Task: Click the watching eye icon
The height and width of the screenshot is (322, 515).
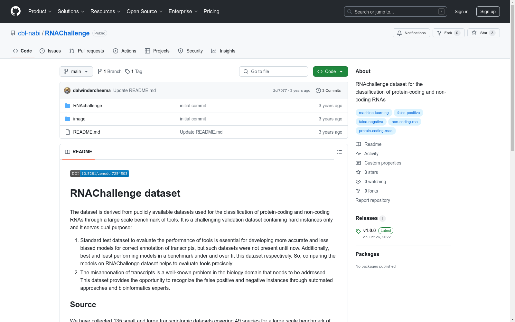Action: pos(358,182)
